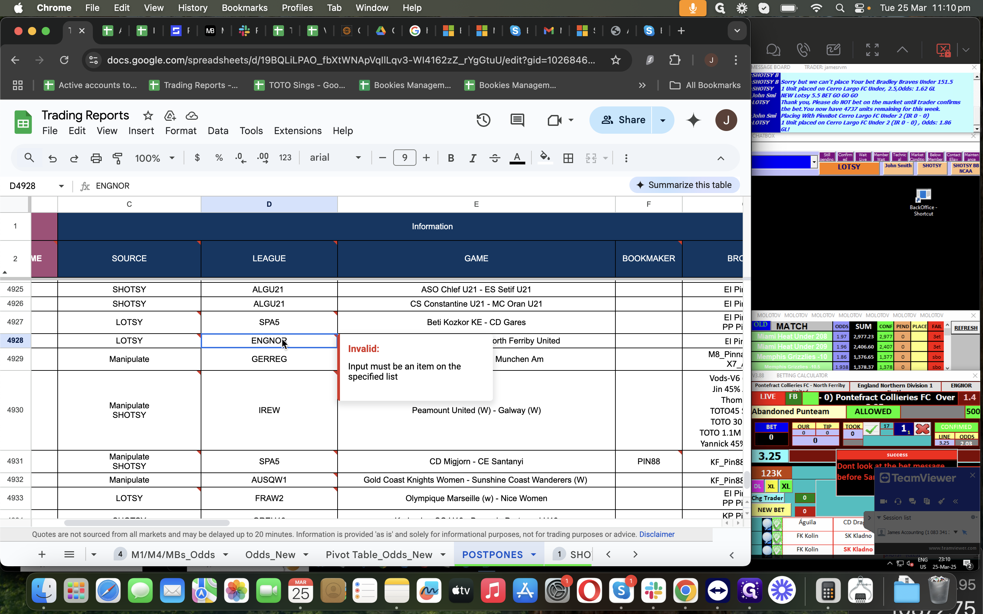Open Odds_New sheet tab dropdown arrow

coord(306,554)
